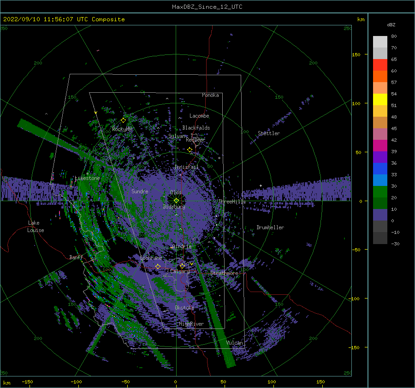Click the Stettler label
The height and width of the screenshot is (388, 415).
point(269,133)
